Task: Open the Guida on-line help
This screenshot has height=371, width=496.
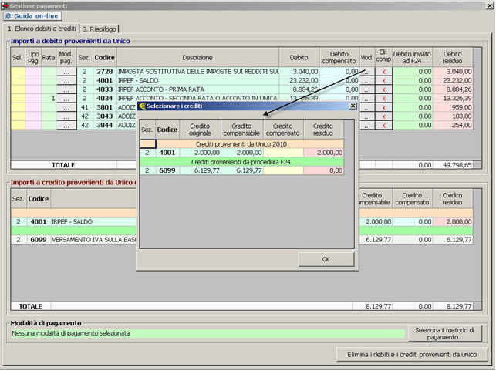Action: click(x=32, y=16)
